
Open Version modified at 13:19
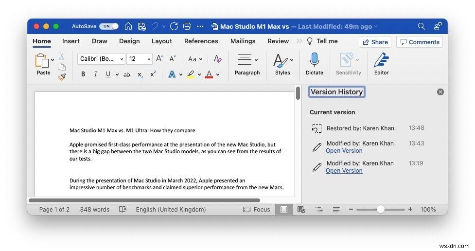(344, 171)
